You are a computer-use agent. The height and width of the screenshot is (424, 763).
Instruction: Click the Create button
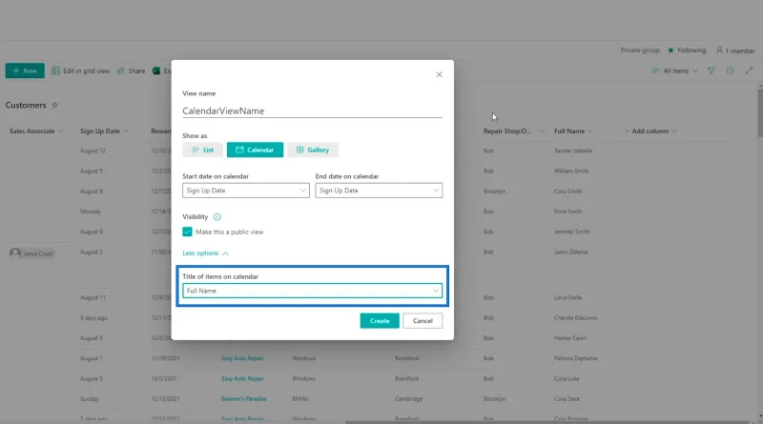click(380, 321)
